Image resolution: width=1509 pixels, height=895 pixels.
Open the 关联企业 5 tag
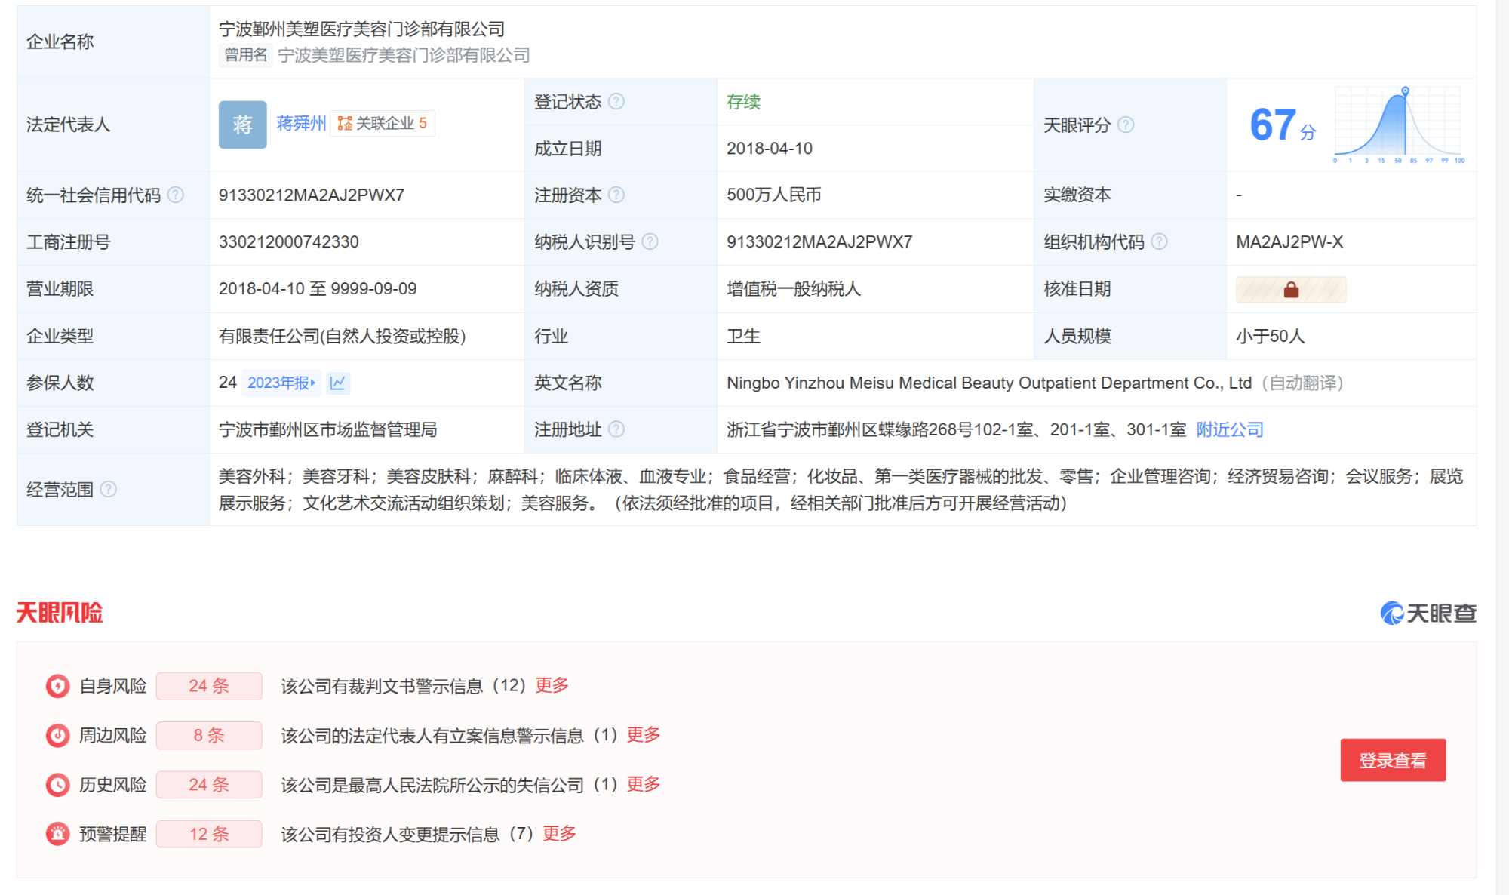(x=383, y=123)
